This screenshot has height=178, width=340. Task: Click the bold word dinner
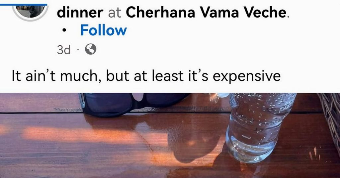pos(80,13)
